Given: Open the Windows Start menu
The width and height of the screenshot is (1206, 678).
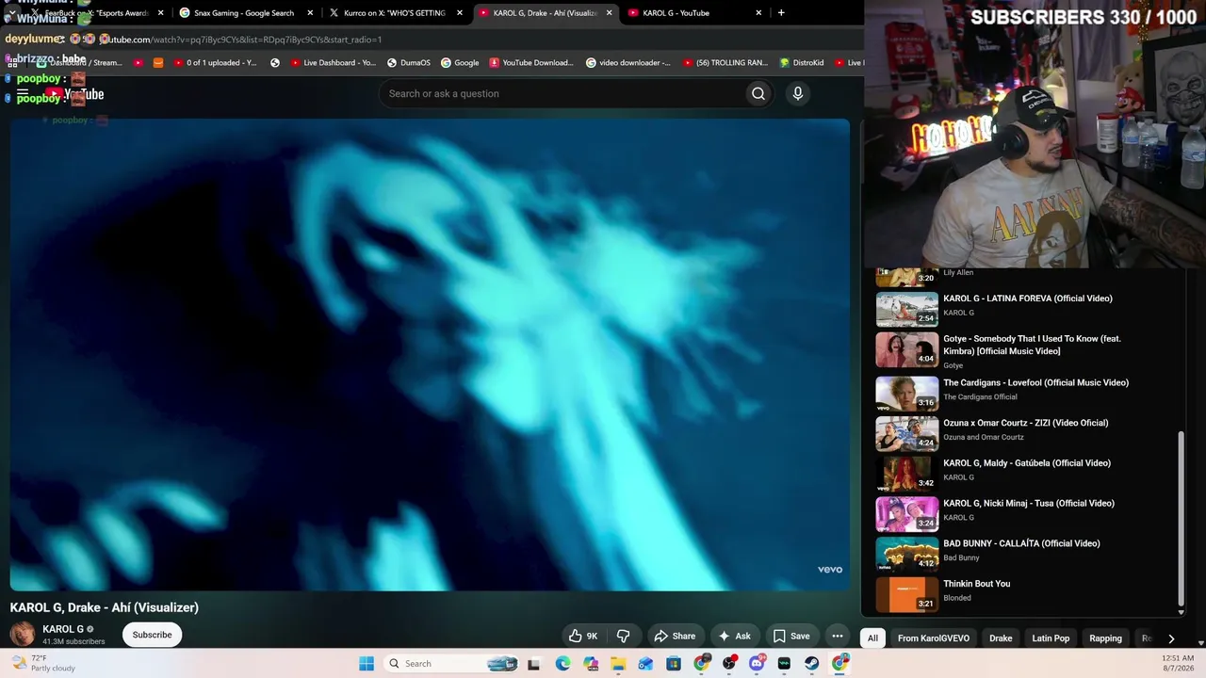Looking at the screenshot, I should [x=367, y=664].
